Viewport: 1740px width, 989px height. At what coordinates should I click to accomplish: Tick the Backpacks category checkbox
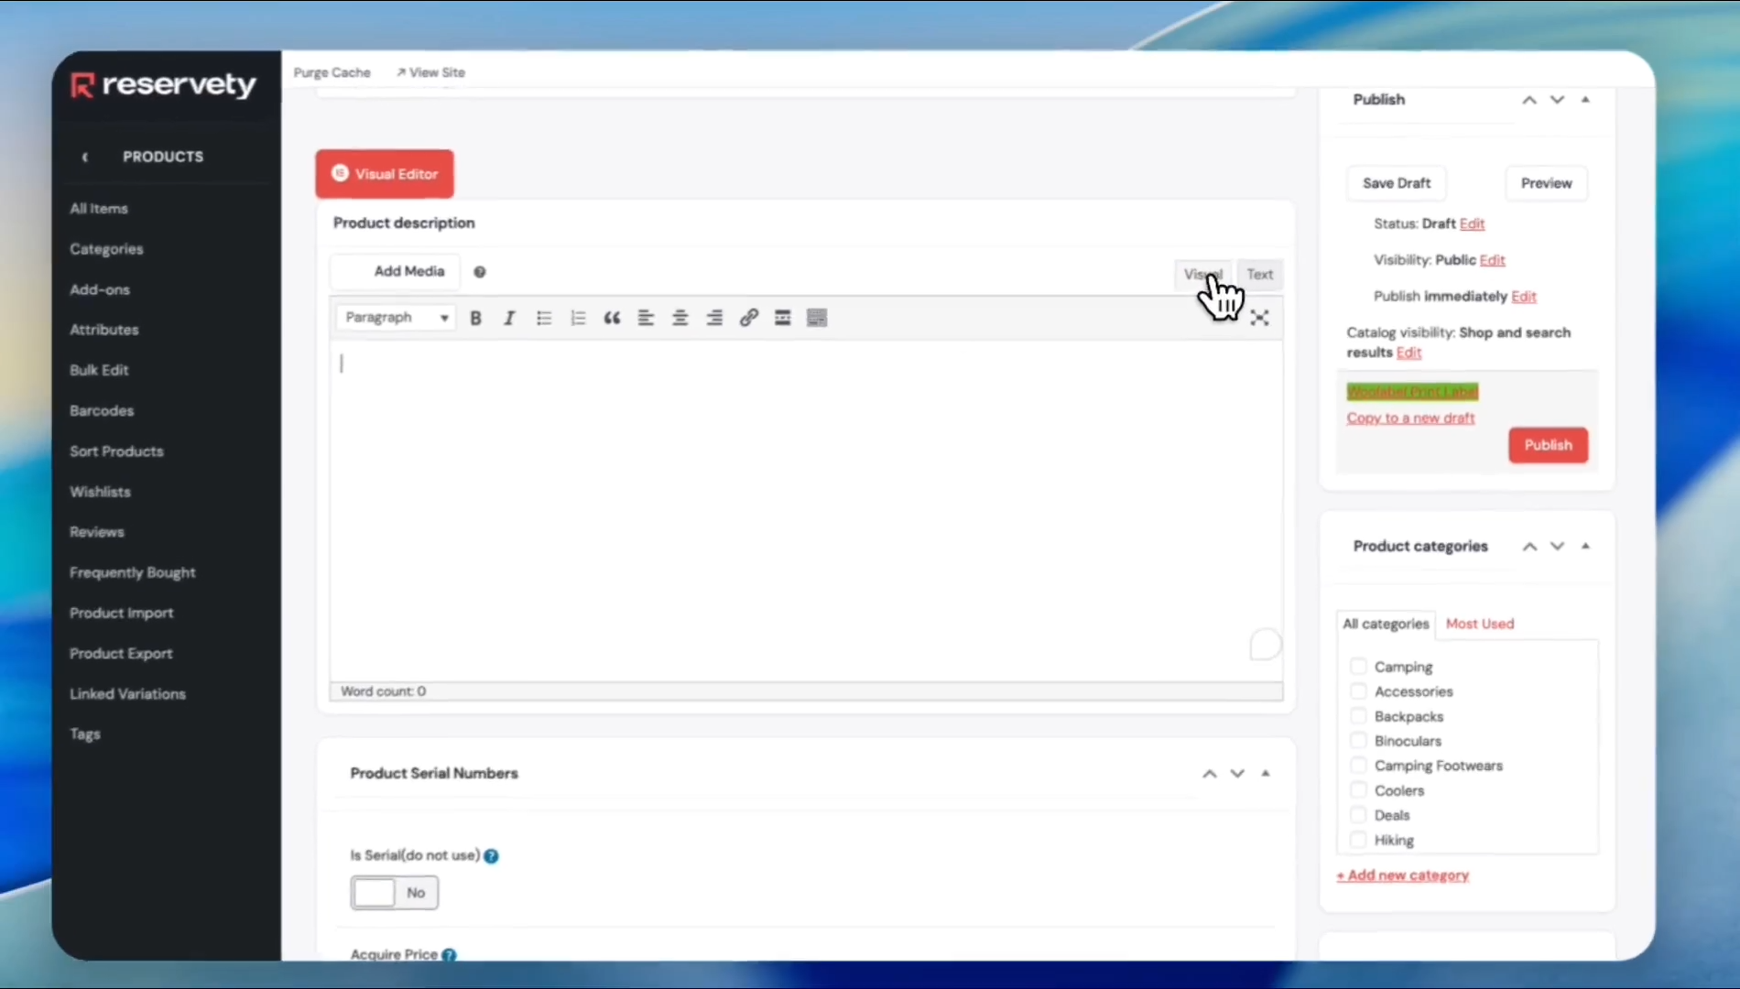[1358, 716]
